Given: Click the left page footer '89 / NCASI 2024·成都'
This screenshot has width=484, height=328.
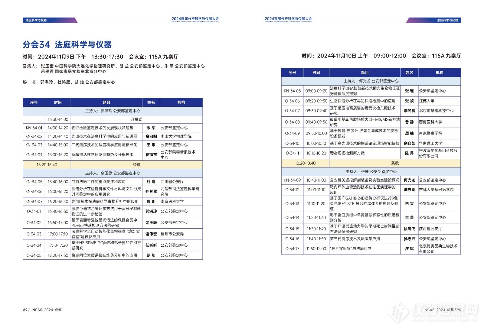Looking at the screenshot, I should coord(42,310).
